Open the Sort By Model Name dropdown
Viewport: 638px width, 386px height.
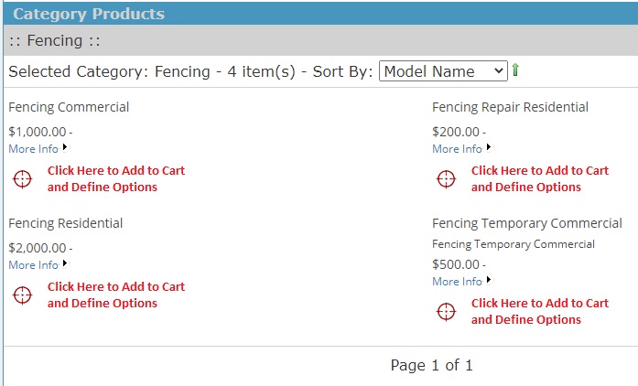coord(443,71)
